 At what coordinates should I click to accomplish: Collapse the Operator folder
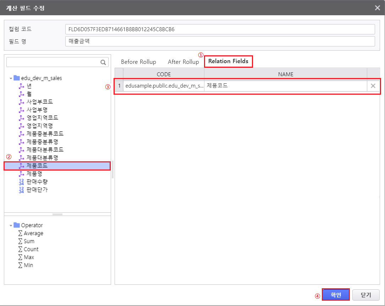pos(11,225)
